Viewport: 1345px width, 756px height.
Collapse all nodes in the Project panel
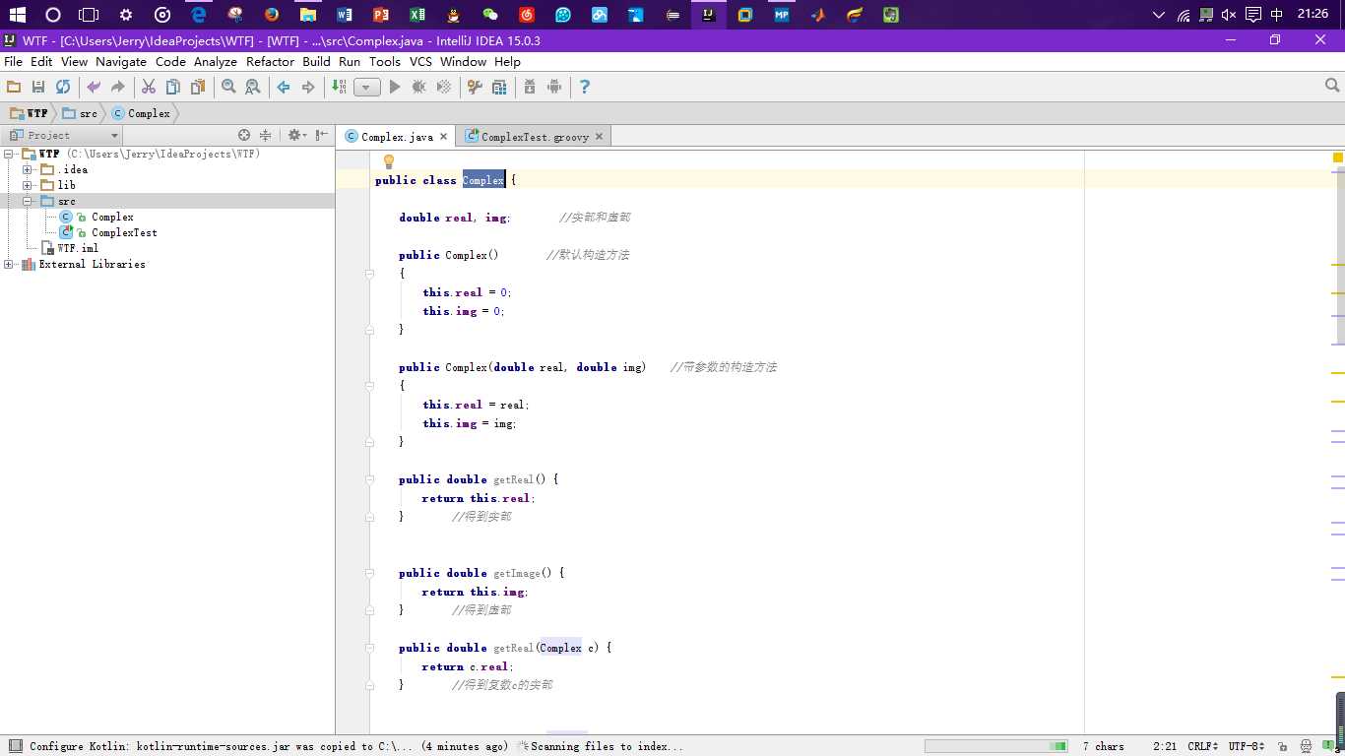point(265,135)
